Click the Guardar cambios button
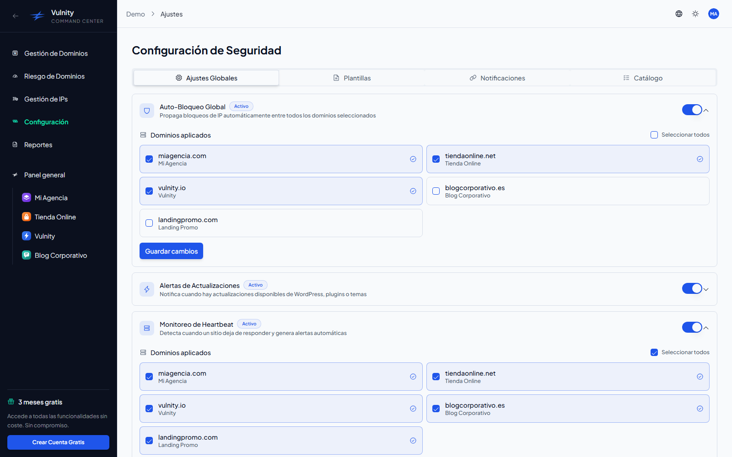Image resolution: width=732 pixels, height=457 pixels. pos(171,251)
